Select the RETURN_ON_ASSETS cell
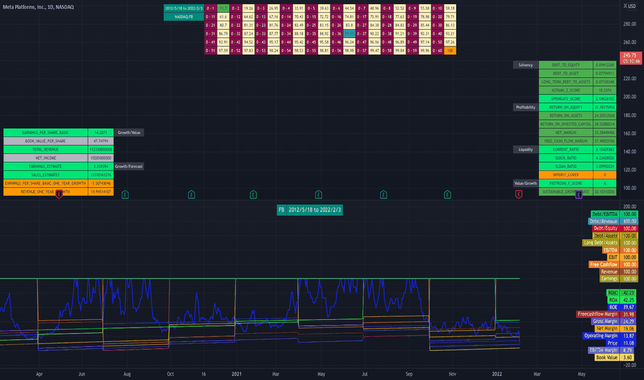644x380 pixels. click(566, 115)
